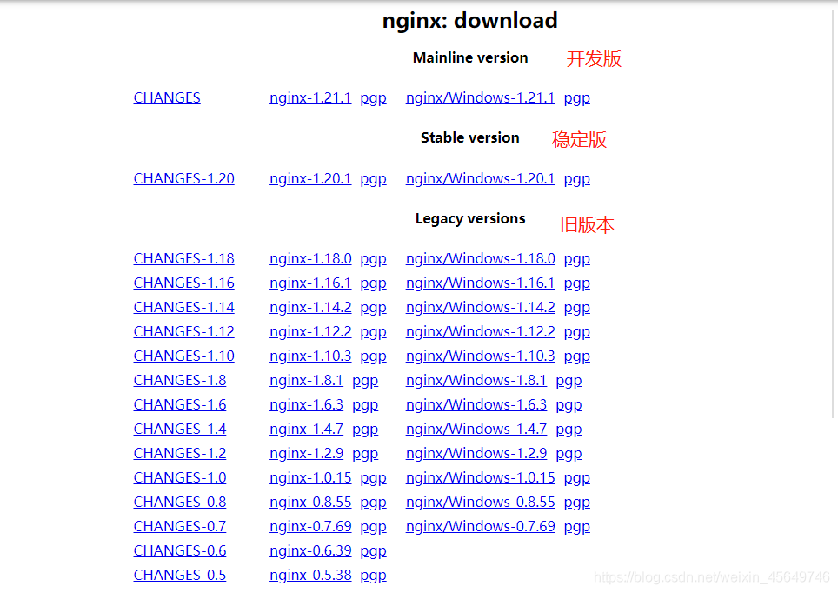Open CHANGES-0.8 link
838x593 pixels.
[180, 502]
